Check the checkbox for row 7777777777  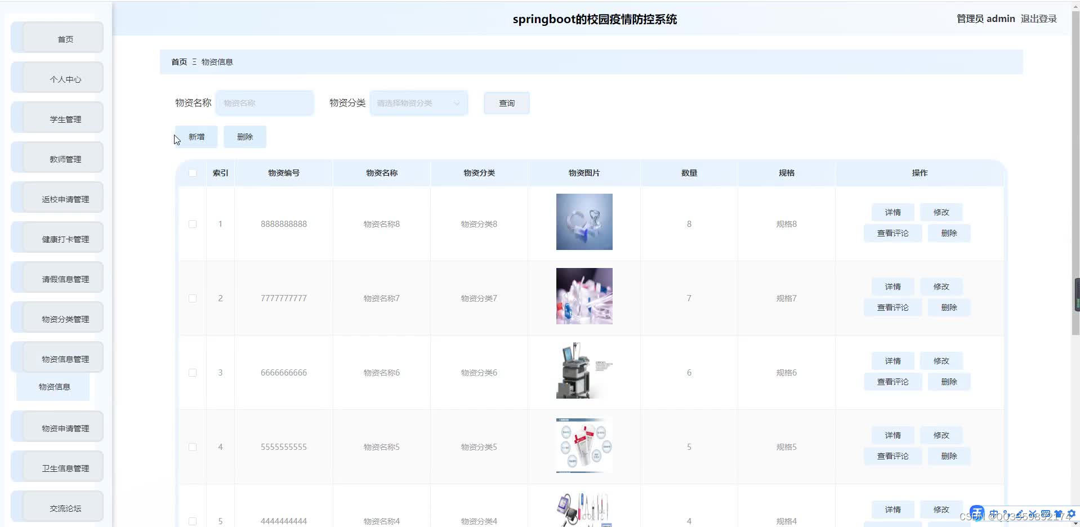[193, 298]
